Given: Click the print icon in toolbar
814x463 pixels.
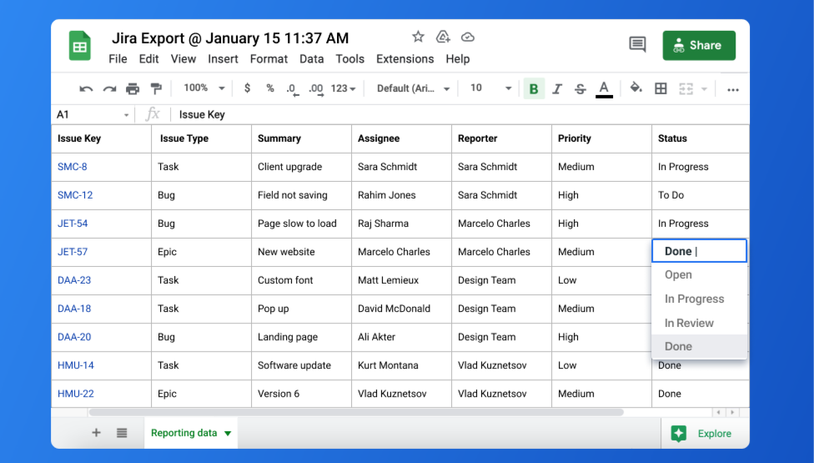Looking at the screenshot, I should point(133,88).
